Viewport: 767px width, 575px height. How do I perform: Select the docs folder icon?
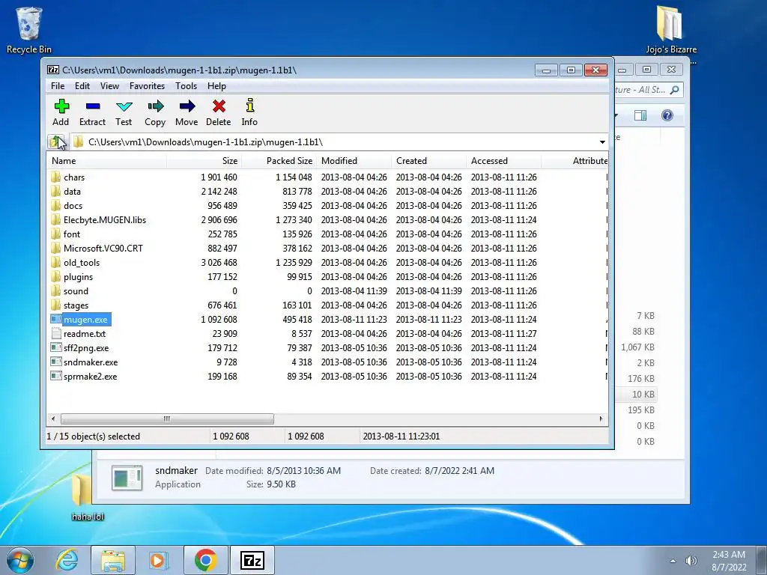(55, 205)
